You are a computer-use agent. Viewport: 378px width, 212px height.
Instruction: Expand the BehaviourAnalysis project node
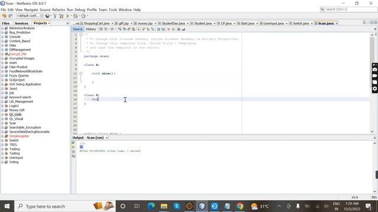[x=2, y=28]
